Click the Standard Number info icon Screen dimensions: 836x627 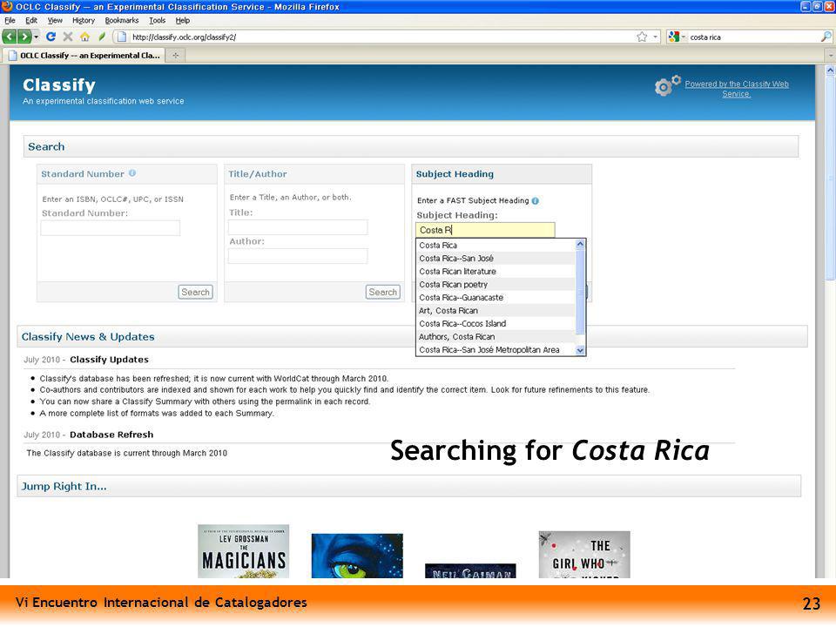pos(132,173)
